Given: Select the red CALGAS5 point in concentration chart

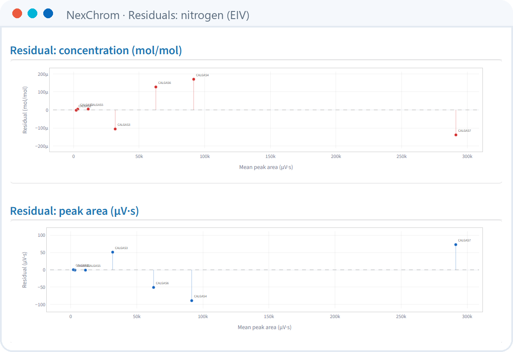Looking at the screenshot, I should point(88,109).
